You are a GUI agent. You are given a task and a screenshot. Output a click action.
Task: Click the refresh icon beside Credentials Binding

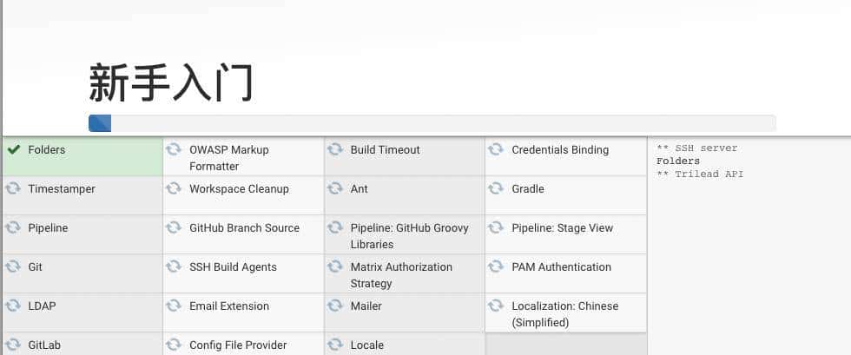[497, 149]
